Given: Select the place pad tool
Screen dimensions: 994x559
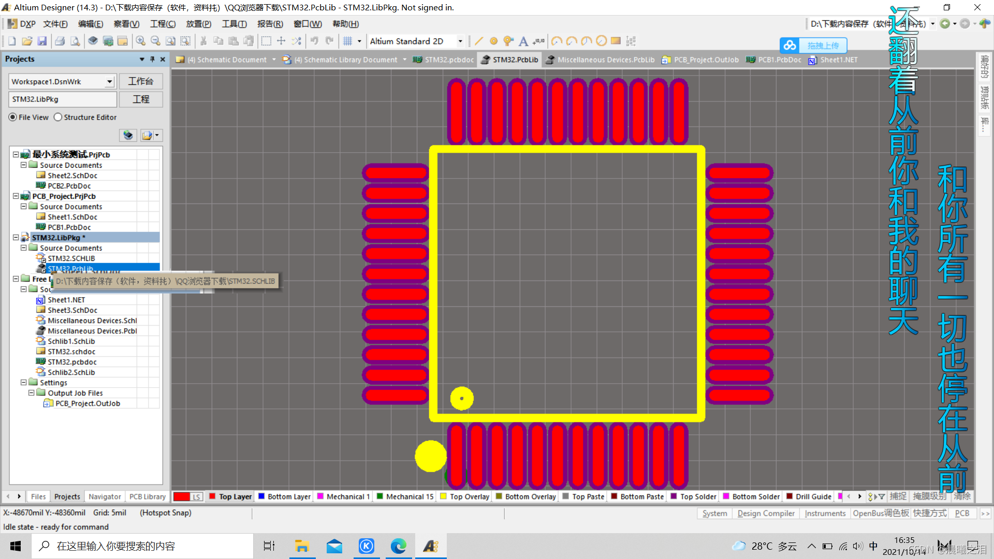Looking at the screenshot, I should 493,41.
